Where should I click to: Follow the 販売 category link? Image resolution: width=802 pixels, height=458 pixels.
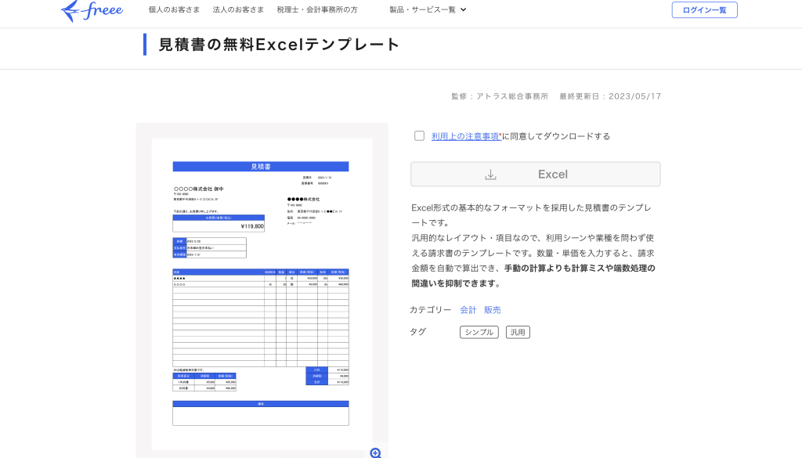coord(492,310)
